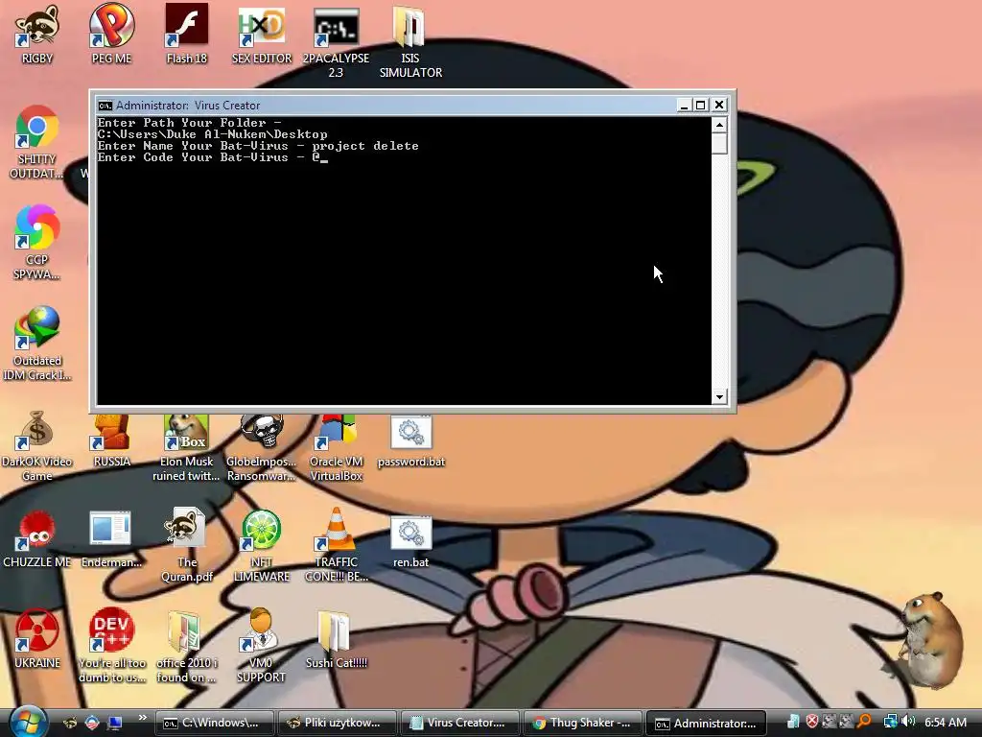
Task: Switch to Pliki użytkow... taskbar button
Action: (x=338, y=724)
